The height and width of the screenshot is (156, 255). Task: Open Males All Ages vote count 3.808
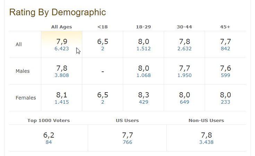62,76
